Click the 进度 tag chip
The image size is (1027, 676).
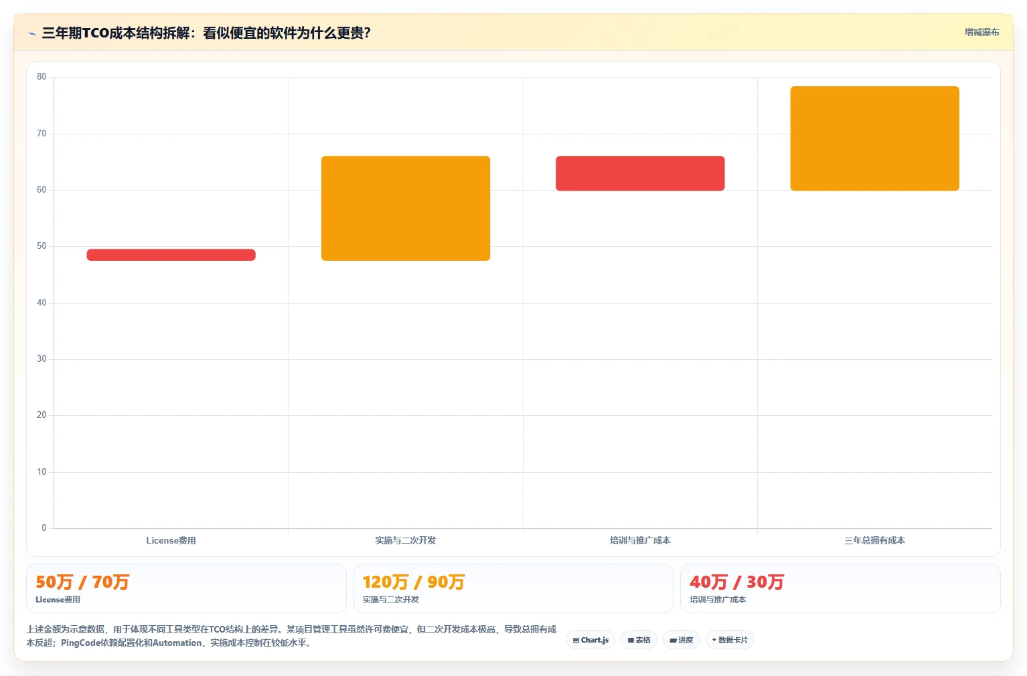click(x=682, y=640)
